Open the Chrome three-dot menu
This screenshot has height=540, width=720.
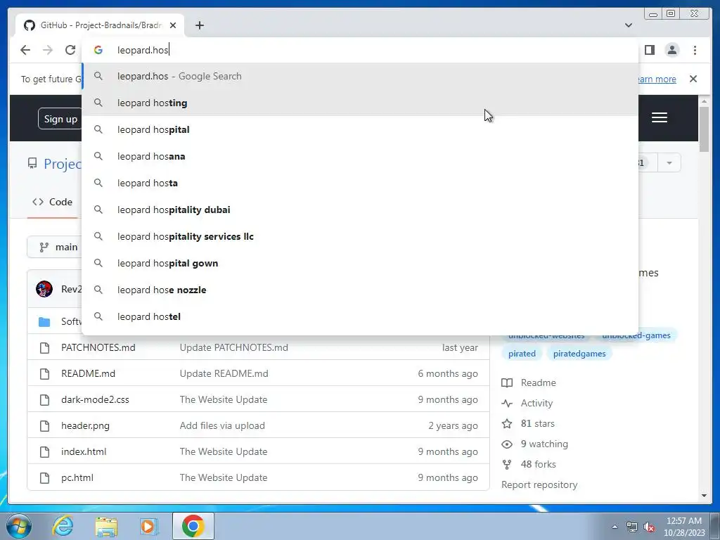[x=695, y=50]
